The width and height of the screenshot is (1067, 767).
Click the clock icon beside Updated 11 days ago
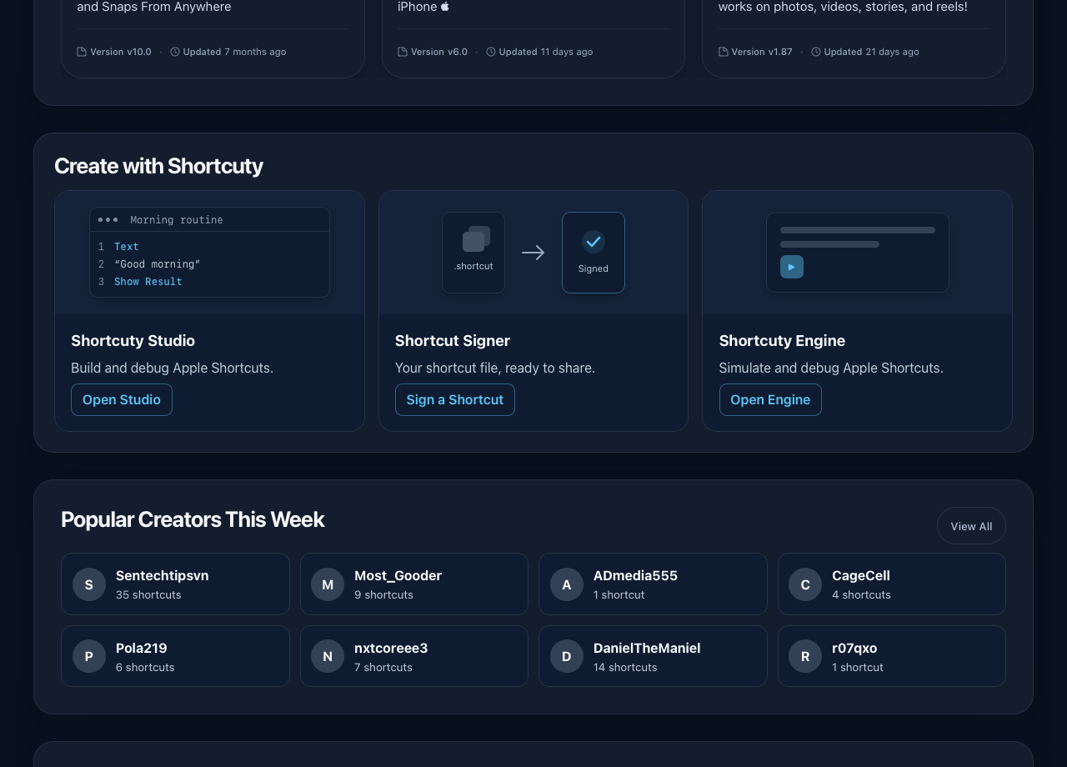(491, 52)
